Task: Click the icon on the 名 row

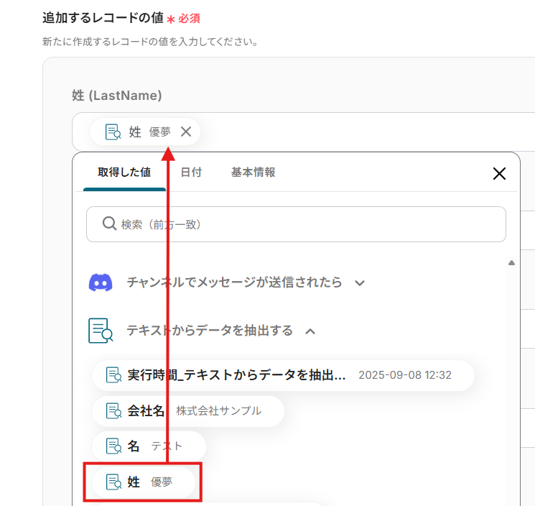Action: pos(113,446)
